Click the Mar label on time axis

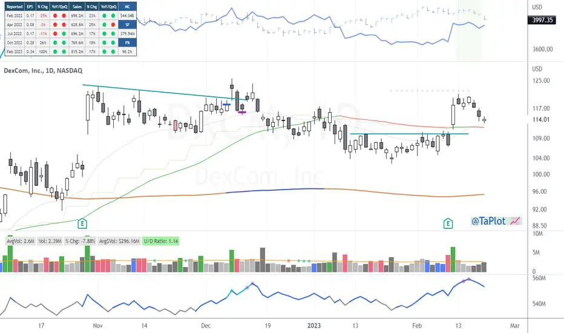(x=515, y=326)
